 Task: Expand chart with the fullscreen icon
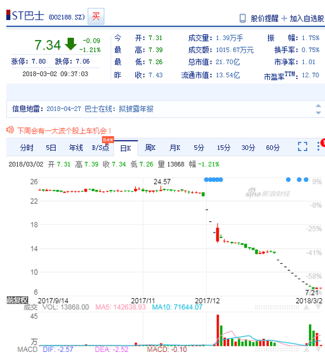303,146
